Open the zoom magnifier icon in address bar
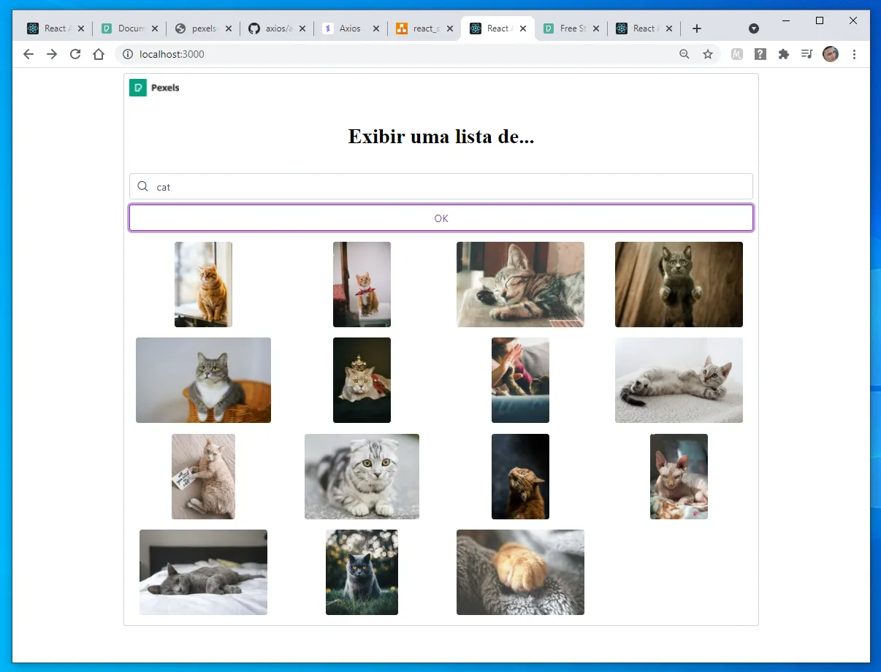 point(684,54)
